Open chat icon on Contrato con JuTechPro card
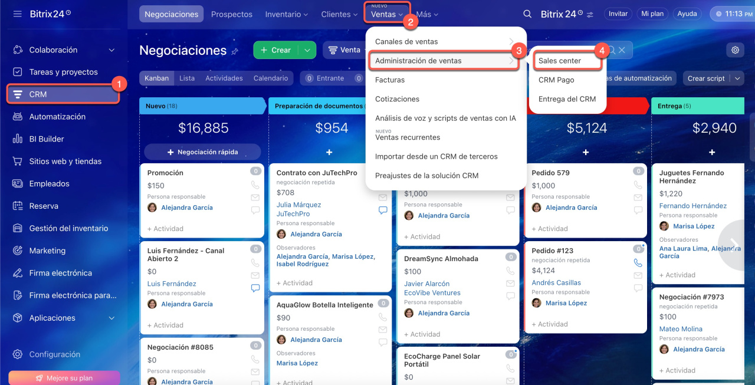 click(x=383, y=210)
